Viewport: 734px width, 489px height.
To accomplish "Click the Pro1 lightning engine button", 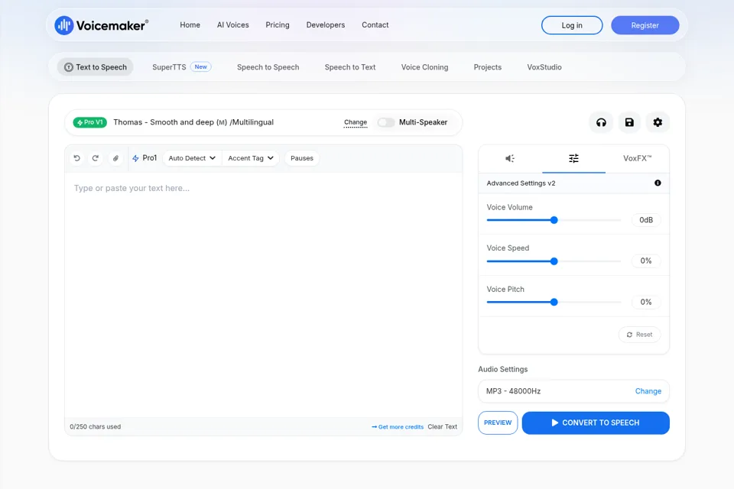I will pos(145,158).
